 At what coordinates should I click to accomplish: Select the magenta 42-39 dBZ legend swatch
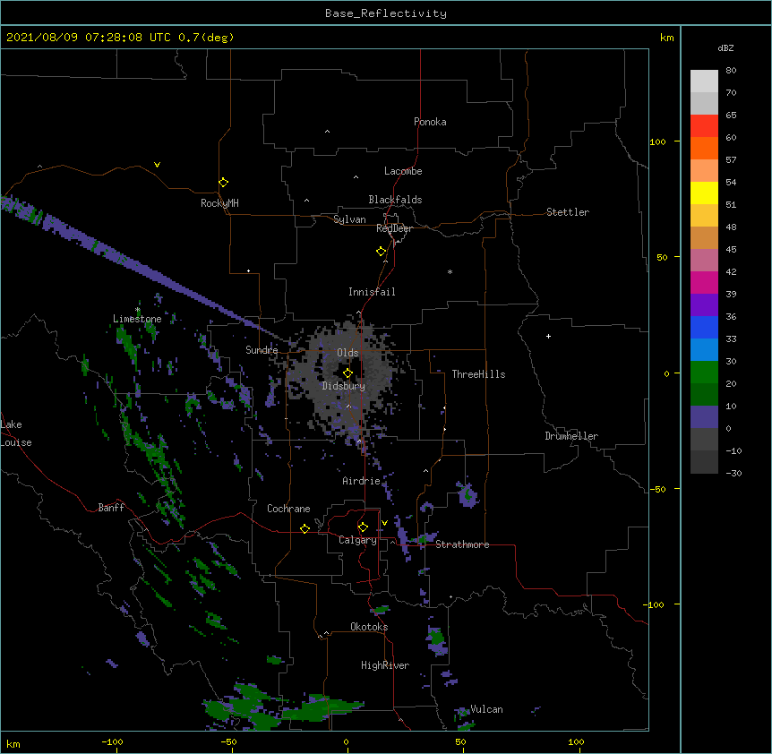point(704,282)
